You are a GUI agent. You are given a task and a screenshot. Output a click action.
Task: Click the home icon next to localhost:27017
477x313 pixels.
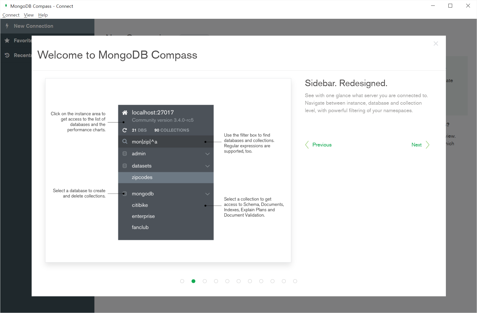tap(125, 112)
